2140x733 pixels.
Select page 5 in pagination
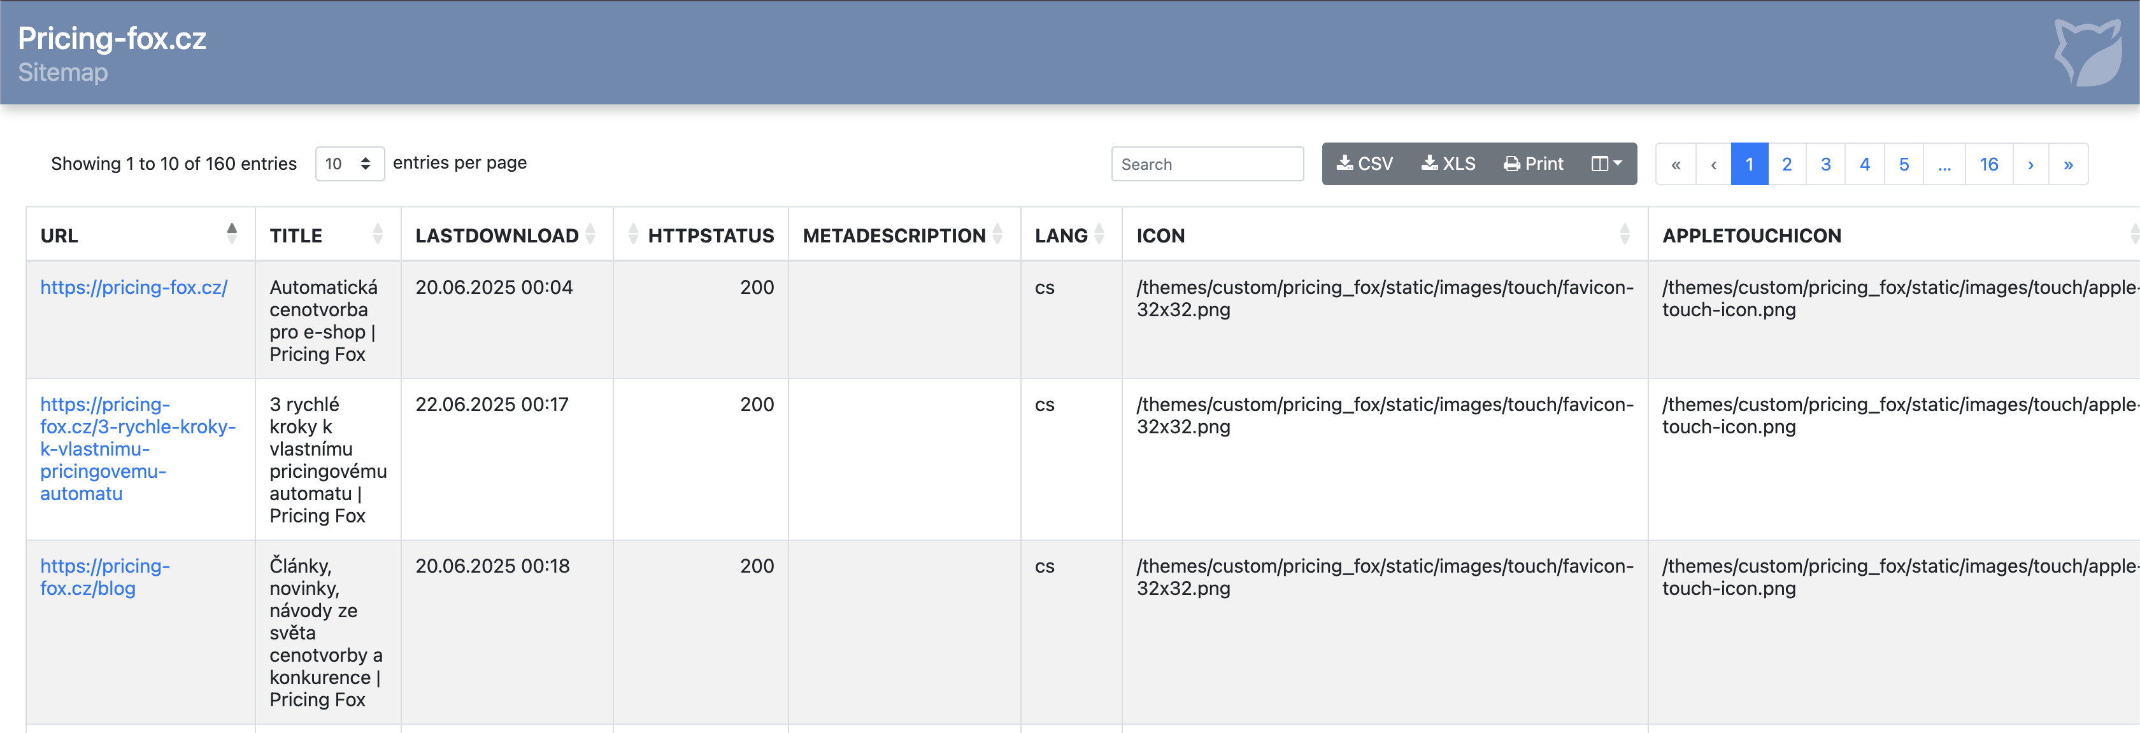[1903, 164]
